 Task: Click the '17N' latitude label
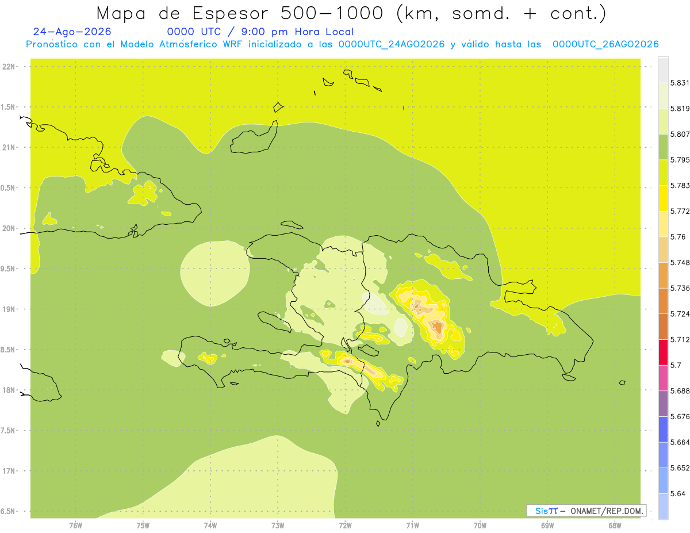pos(9,471)
